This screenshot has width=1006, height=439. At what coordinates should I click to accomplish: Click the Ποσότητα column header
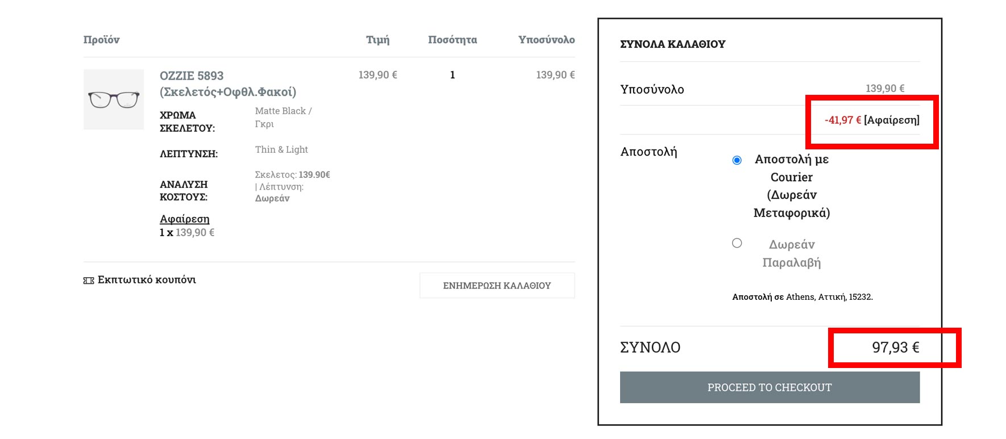pyautogui.click(x=452, y=40)
